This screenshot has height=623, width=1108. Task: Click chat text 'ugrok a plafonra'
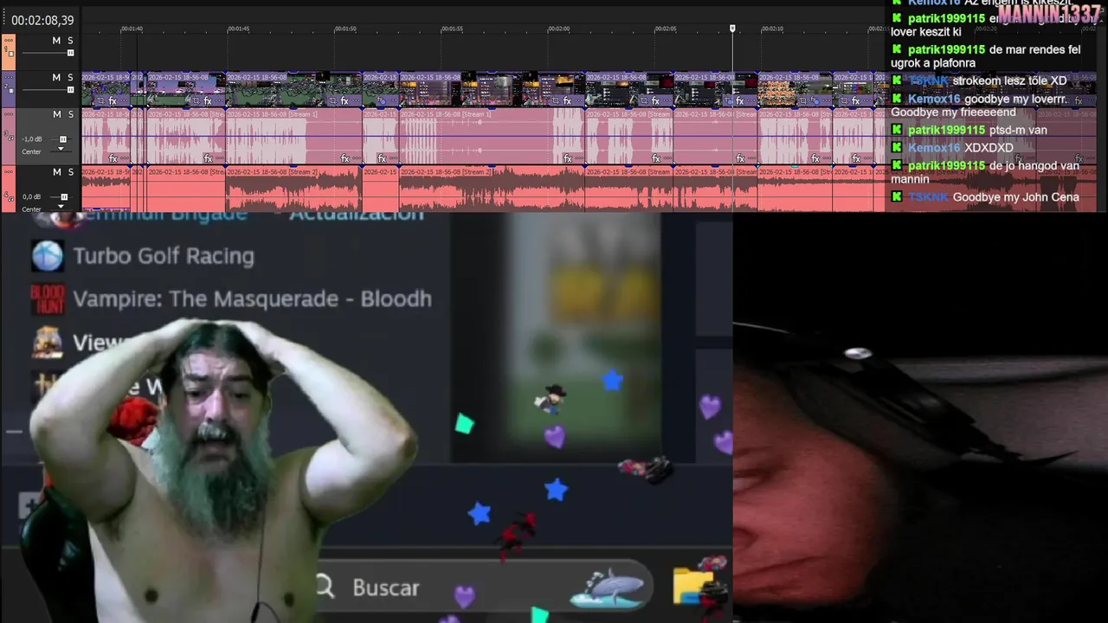coord(933,63)
